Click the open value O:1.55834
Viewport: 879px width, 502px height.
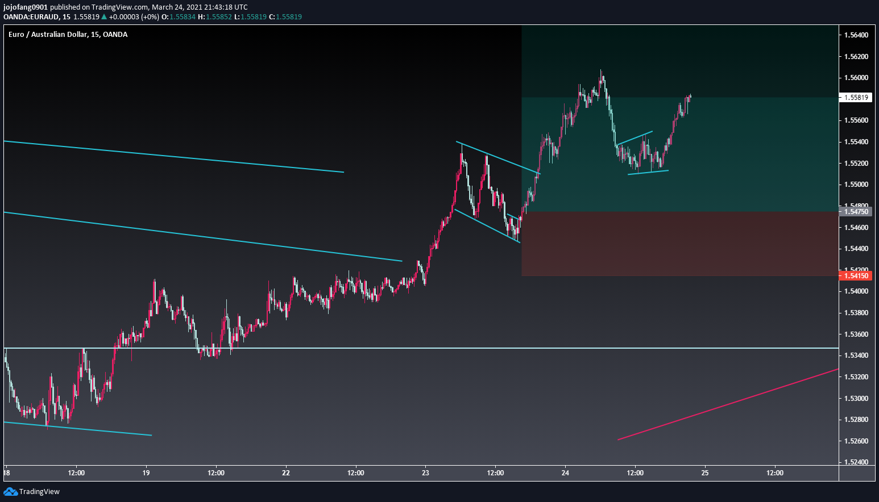click(179, 16)
